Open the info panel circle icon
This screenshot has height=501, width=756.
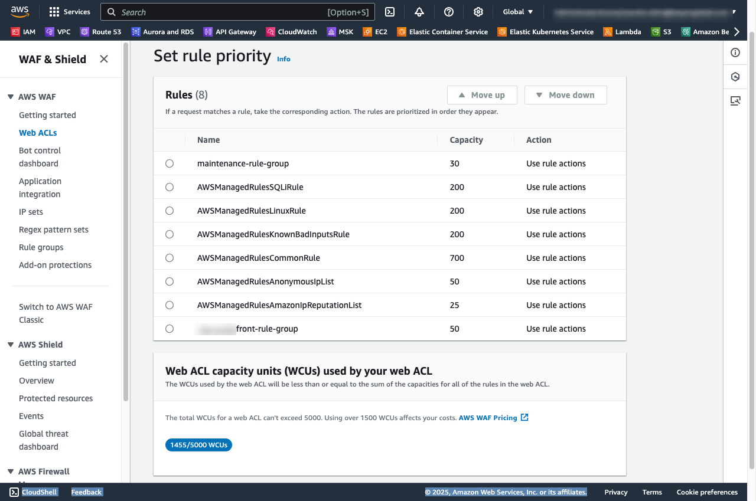tap(735, 53)
